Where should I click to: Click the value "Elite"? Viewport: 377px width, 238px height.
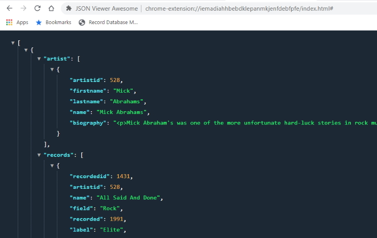(x=112, y=230)
